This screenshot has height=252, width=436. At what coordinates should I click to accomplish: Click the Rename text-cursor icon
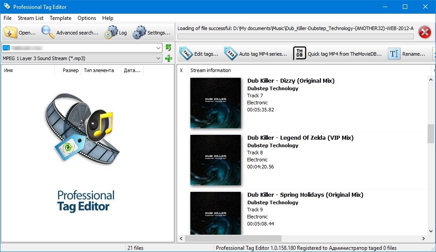(x=394, y=53)
